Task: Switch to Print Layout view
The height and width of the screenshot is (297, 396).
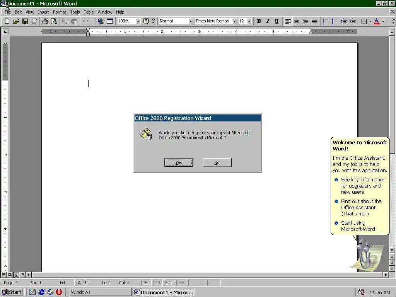Action: [x=16, y=275]
